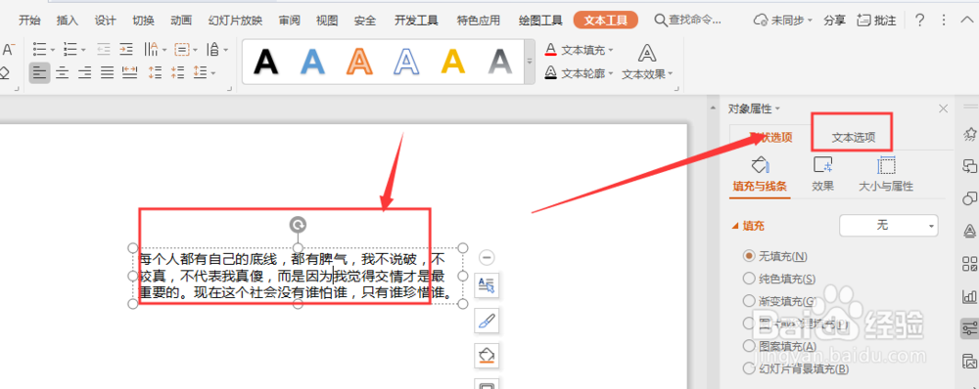Click the clear formatting eraser icon

4,73
